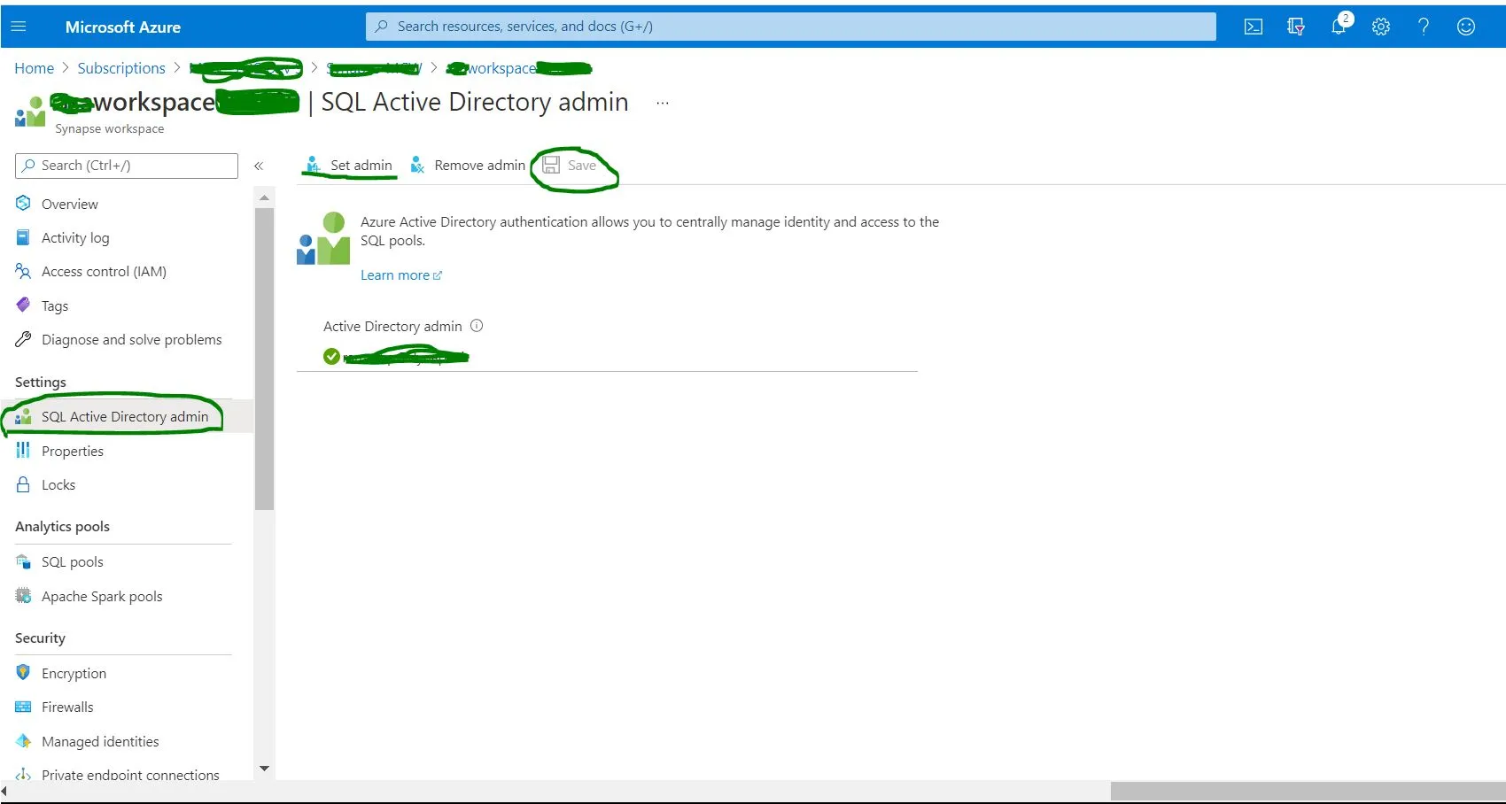Click the Overview icon in sidebar

(23, 204)
